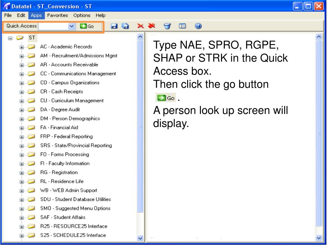
Task: Select the 'DM - Person Demographics' label
Action: click(70, 118)
